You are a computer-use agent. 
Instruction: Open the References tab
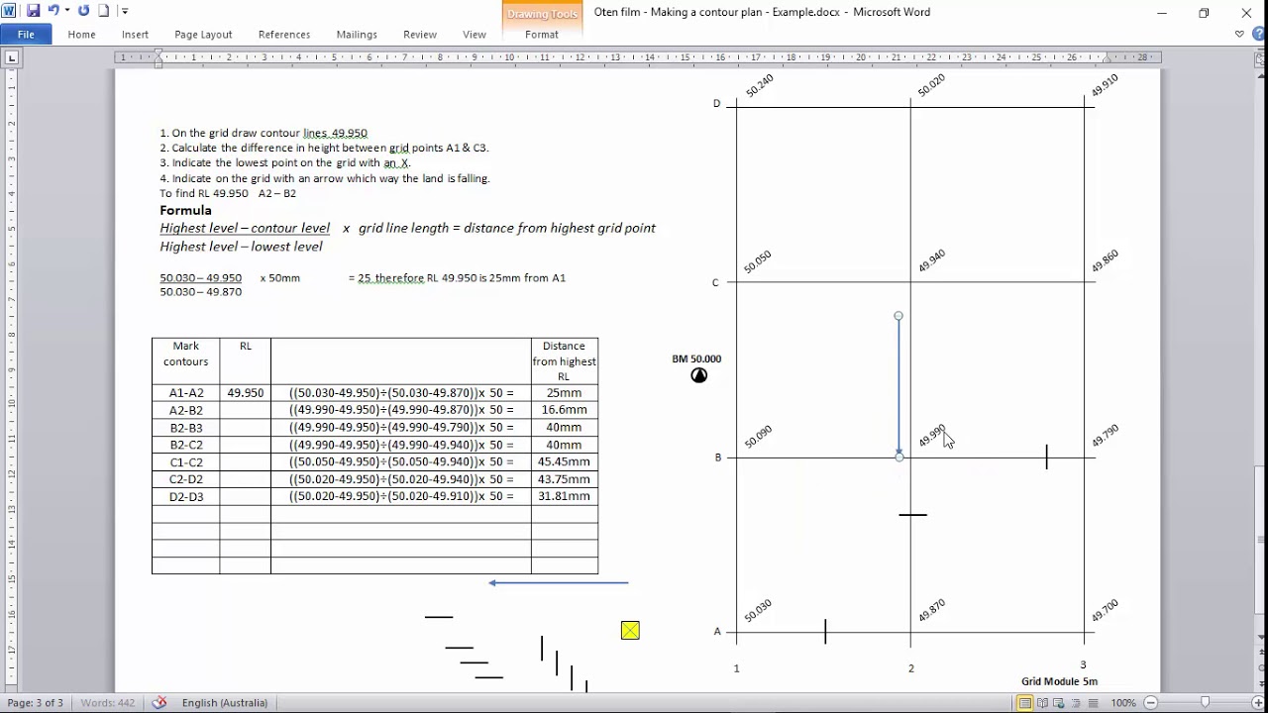pos(284,34)
